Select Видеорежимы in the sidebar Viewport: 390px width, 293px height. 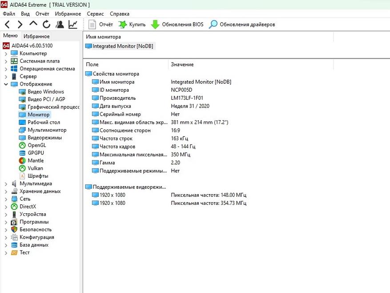pyautogui.click(x=44, y=138)
